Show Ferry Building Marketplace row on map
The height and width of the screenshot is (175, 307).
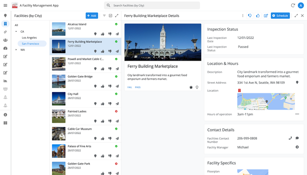(x=95, y=51)
